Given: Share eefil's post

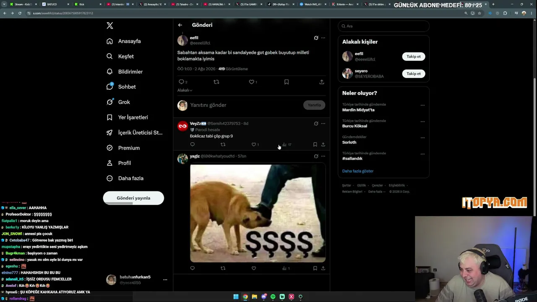Looking at the screenshot, I should pyautogui.click(x=322, y=82).
